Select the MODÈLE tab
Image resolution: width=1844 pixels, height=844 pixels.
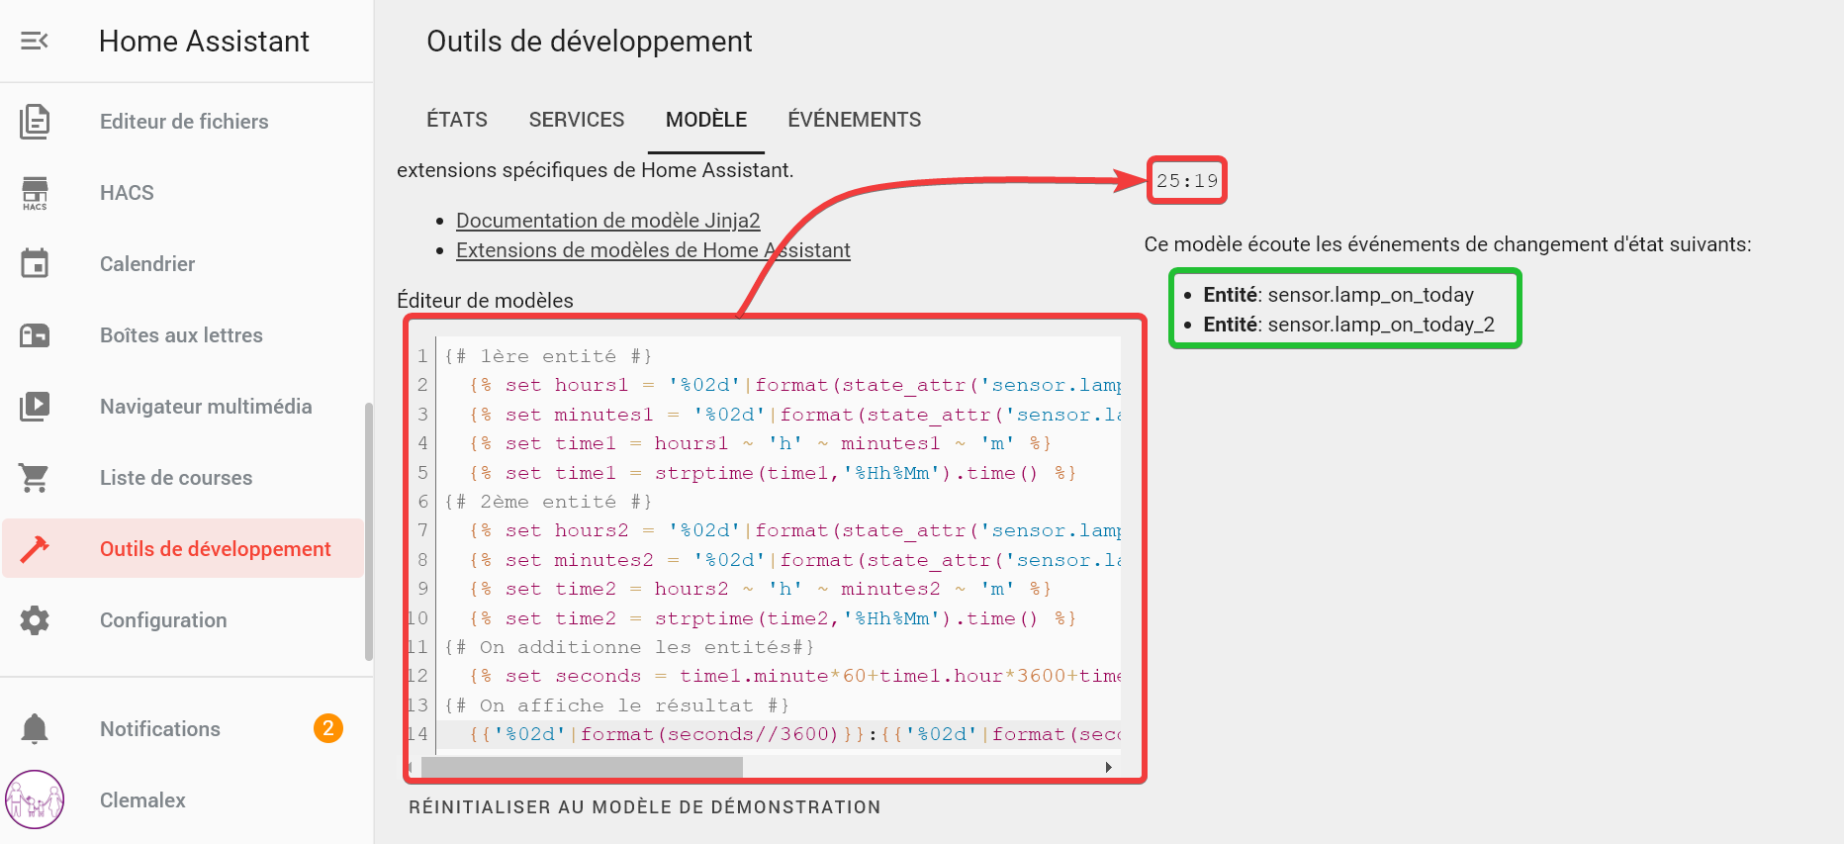pos(706,120)
